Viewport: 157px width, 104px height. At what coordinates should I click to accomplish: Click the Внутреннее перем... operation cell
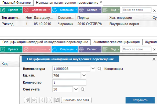pyautogui.click(x=126, y=24)
